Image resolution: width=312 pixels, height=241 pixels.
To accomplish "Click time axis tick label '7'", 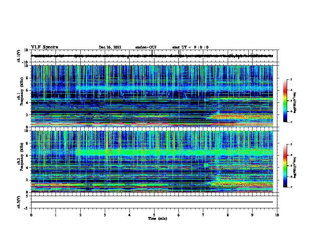I will (203, 215).
